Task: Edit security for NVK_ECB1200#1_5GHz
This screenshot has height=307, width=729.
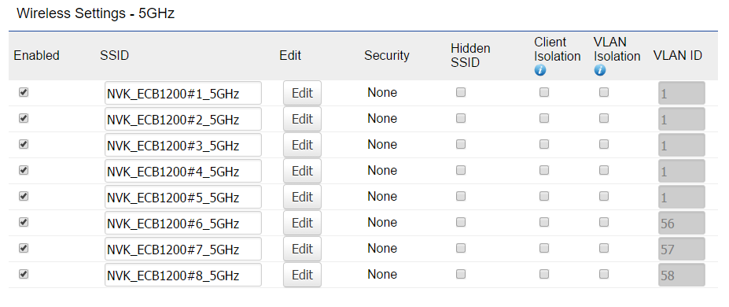Action: (x=302, y=93)
